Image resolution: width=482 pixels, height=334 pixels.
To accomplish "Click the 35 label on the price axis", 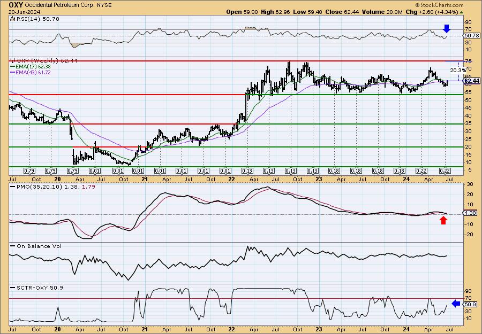I will pos(469,124).
